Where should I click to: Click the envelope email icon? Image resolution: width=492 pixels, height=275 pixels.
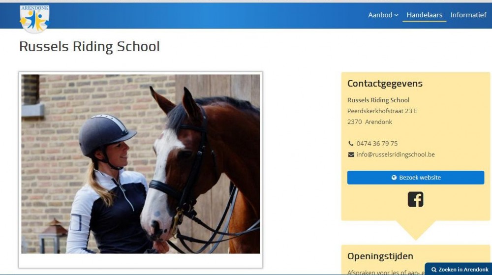click(x=351, y=154)
